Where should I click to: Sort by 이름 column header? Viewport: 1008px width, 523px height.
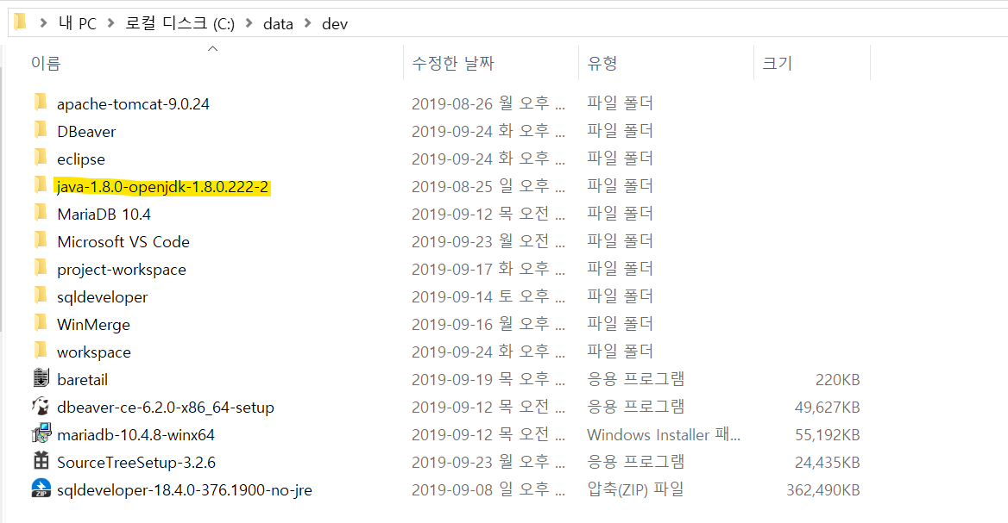(47, 63)
